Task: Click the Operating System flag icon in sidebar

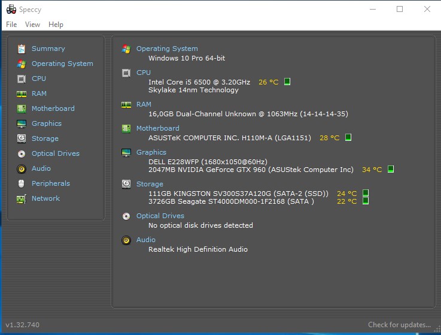Action: click(x=22, y=64)
